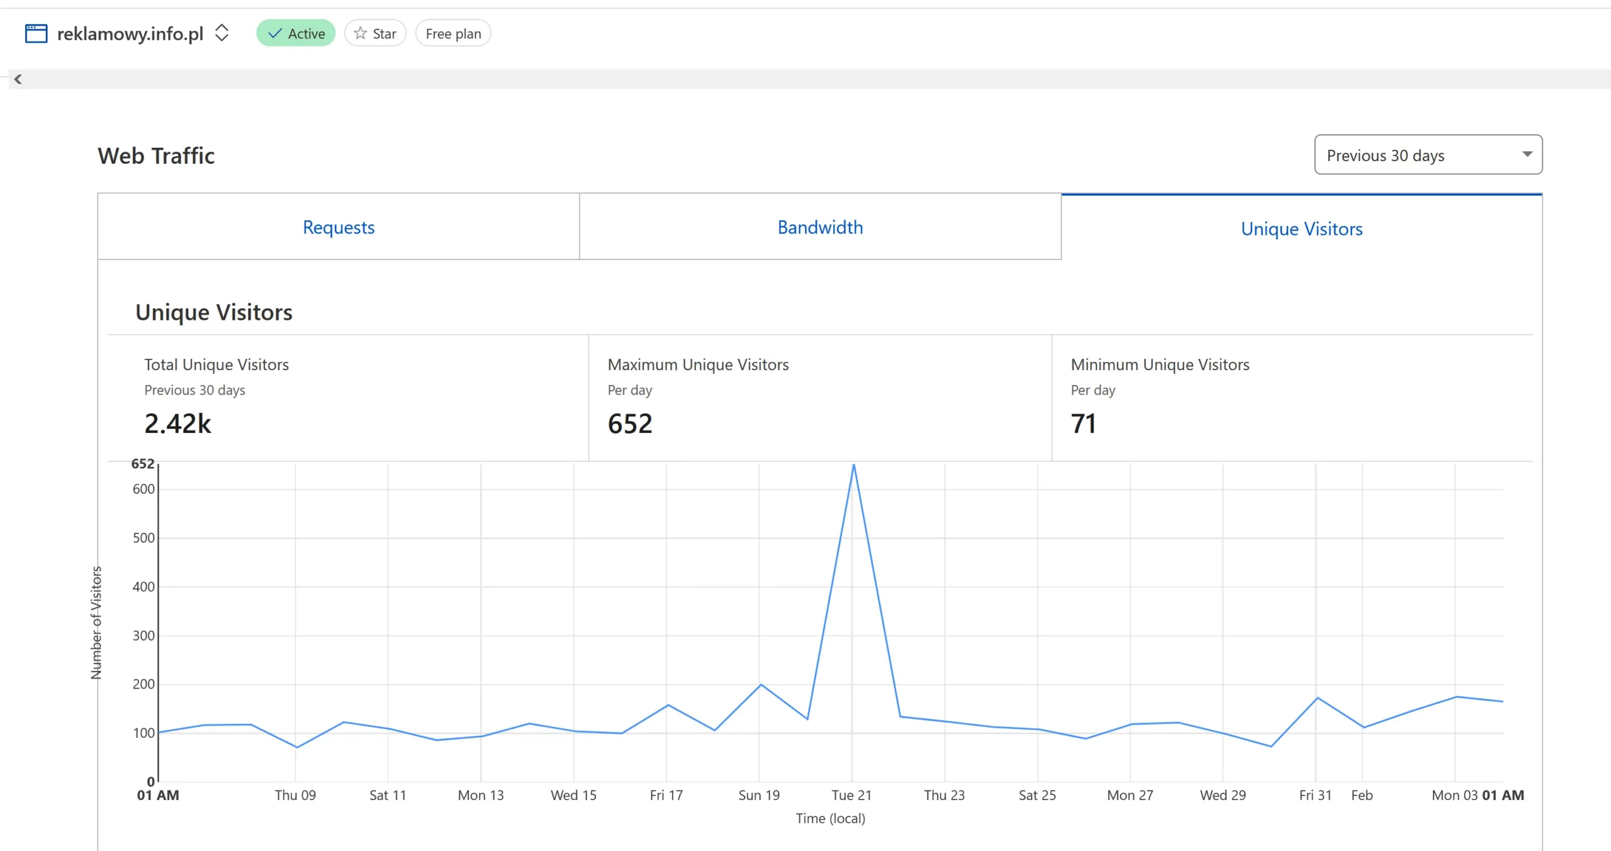
Task: Click the Fri 31 data point
Action: coord(1317,698)
